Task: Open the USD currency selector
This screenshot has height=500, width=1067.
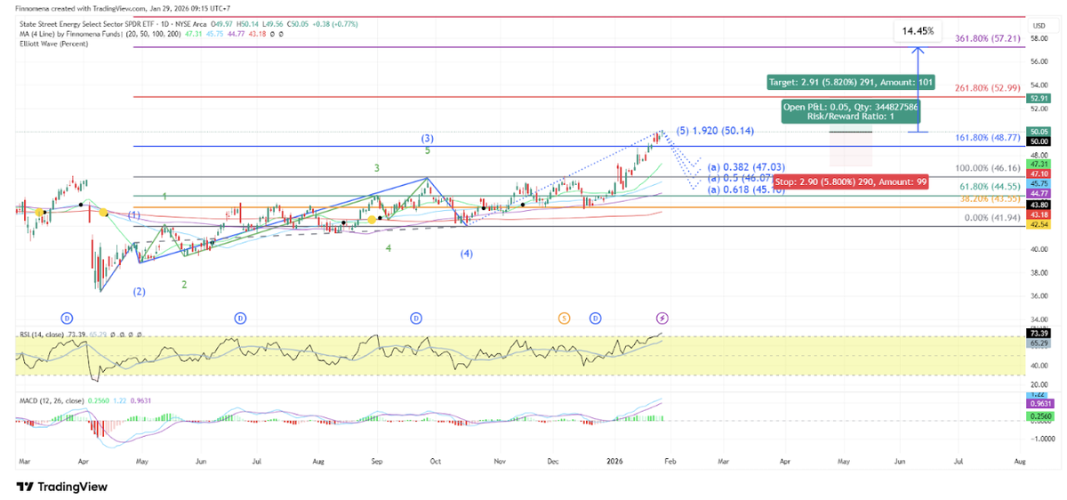Action: (x=1038, y=28)
